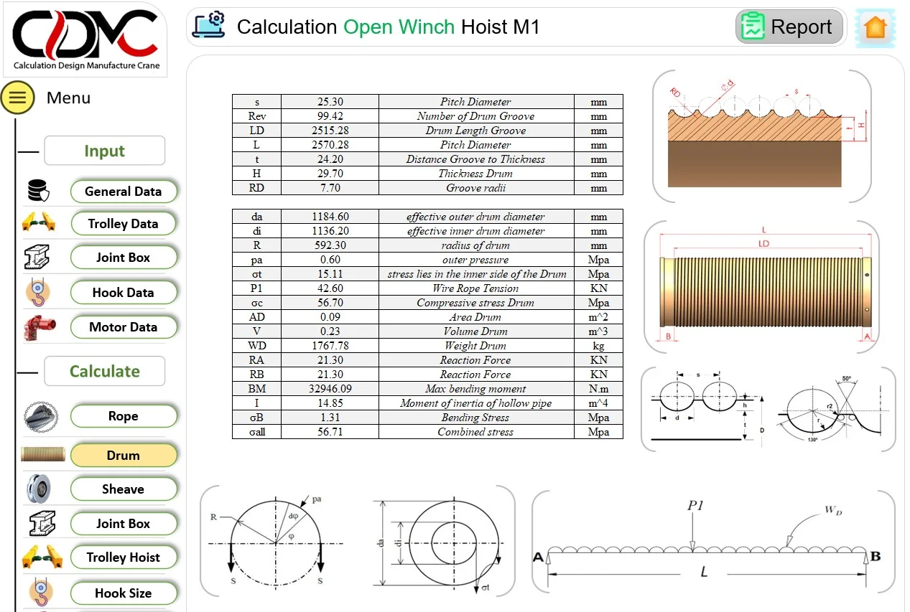Click the da value 1184.60
Viewport: 910px width, 612px height.
point(330,217)
